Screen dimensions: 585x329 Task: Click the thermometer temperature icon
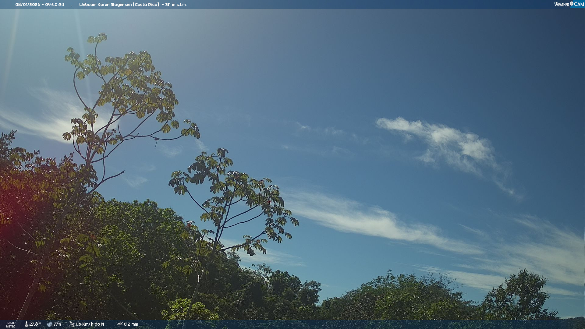(x=26, y=324)
